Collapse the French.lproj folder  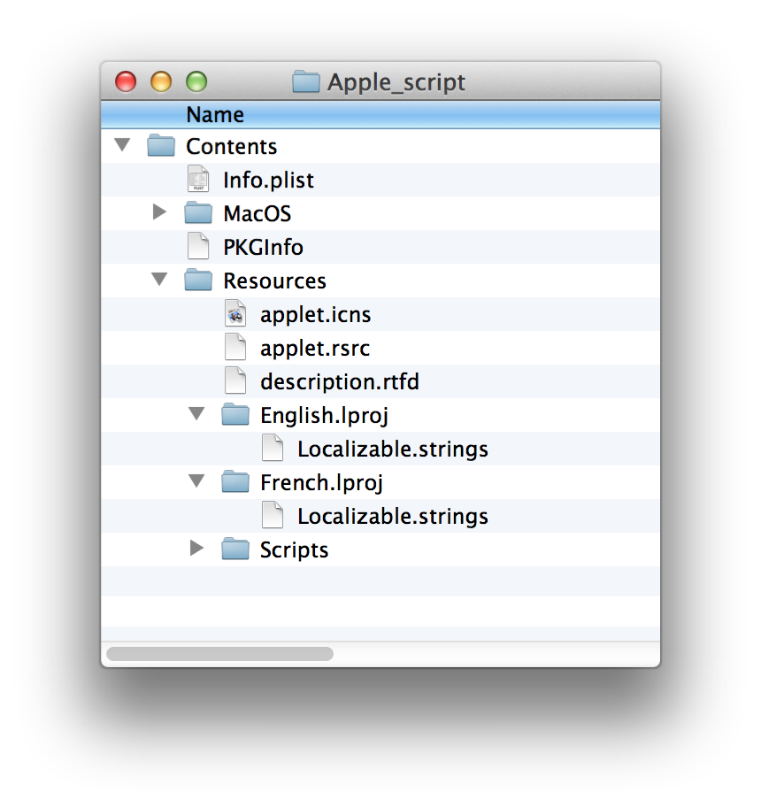196,480
